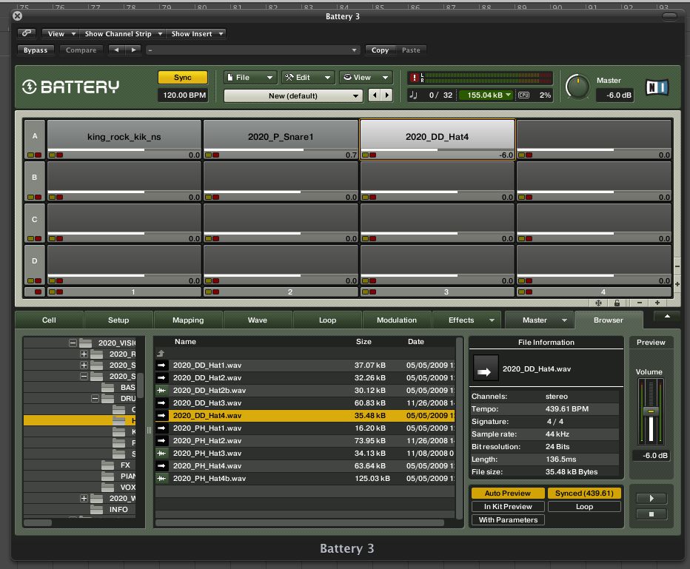Click the move arrows icon below the cell matrix
This screenshot has height=569, width=690.
(598, 303)
